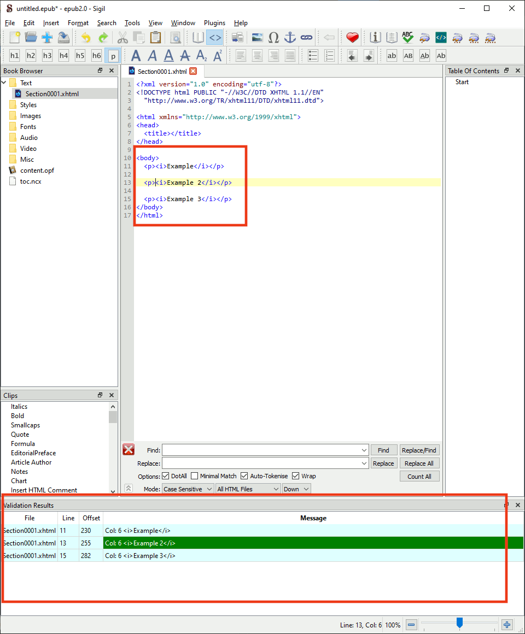This screenshot has width=525, height=634.
Task: Insert bulleted list icon
Action: [313, 55]
